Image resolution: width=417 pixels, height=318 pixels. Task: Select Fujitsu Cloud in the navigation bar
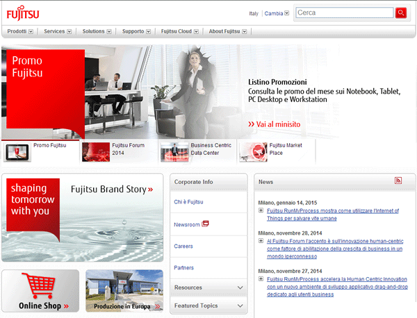177,31
